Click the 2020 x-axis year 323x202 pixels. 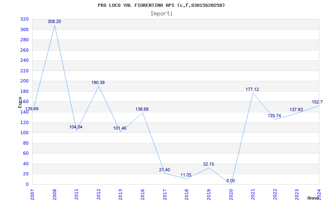pyautogui.click(x=231, y=194)
